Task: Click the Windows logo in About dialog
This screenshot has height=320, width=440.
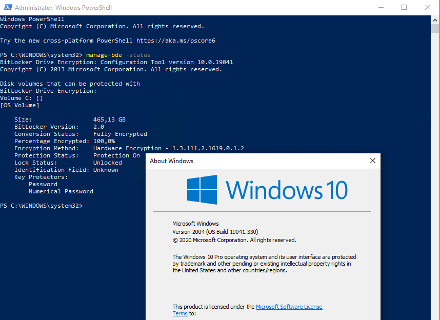Action: pos(202,190)
